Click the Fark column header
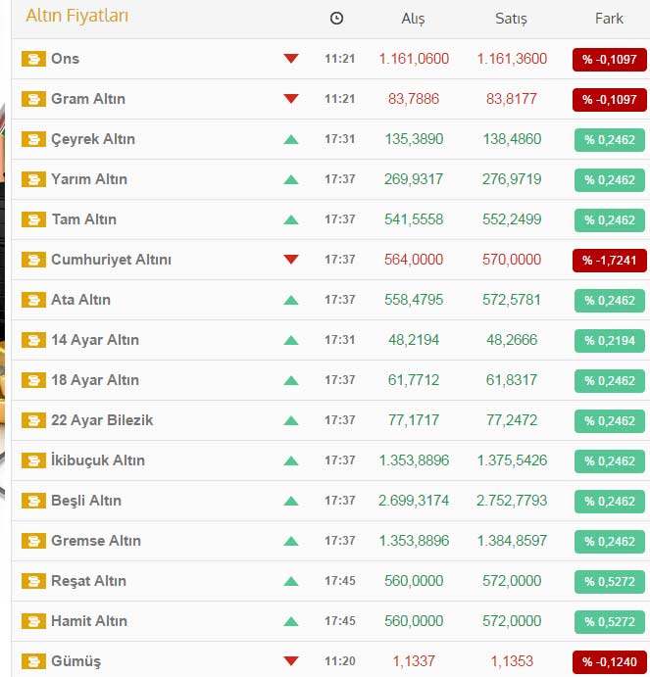650x677 pixels. coord(609,19)
